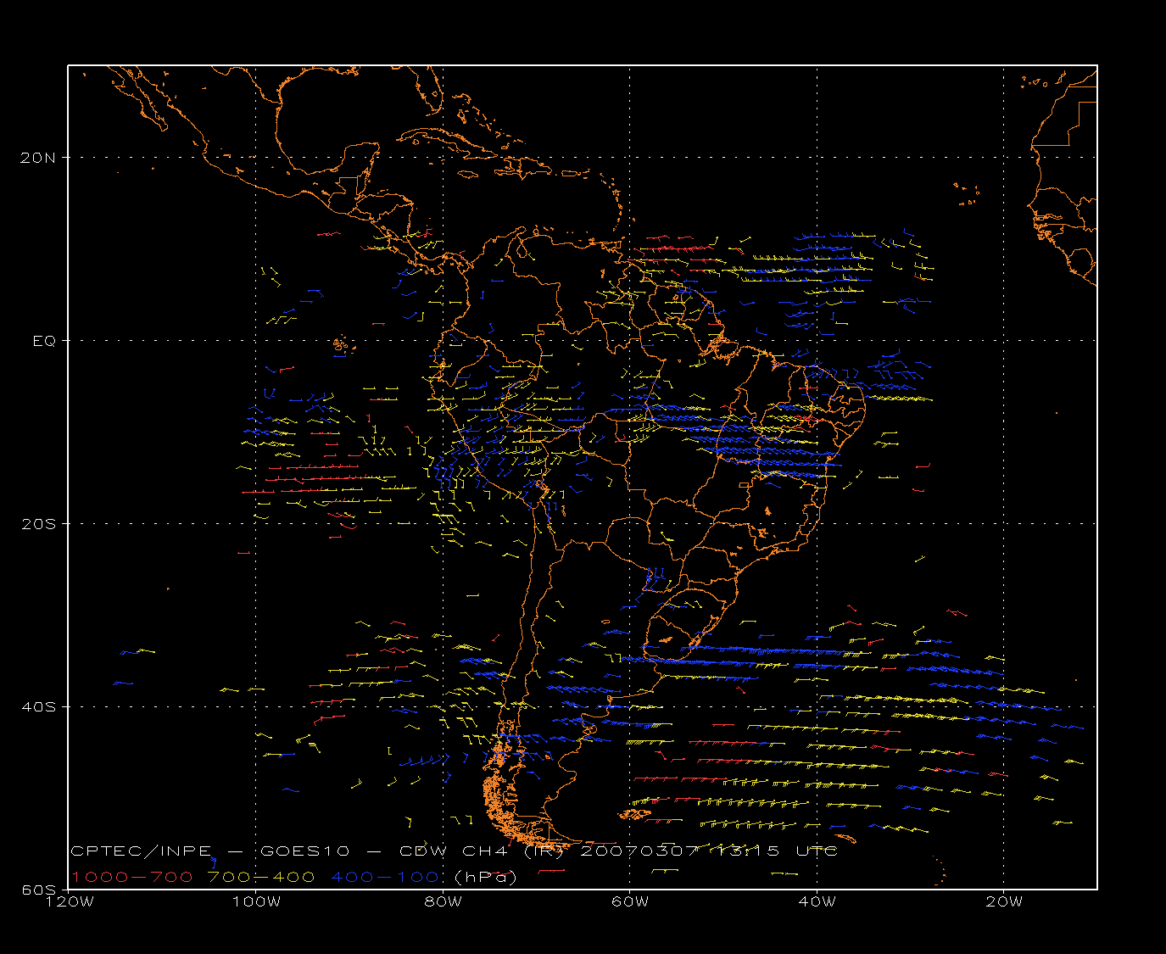Image resolution: width=1166 pixels, height=954 pixels.
Task: Click the 60W longitude label
Action: click(630, 901)
